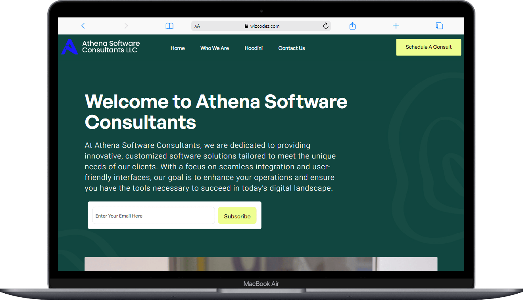Open the Who We Are page
The width and height of the screenshot is (523, 300).
click(x=214, y=48)
